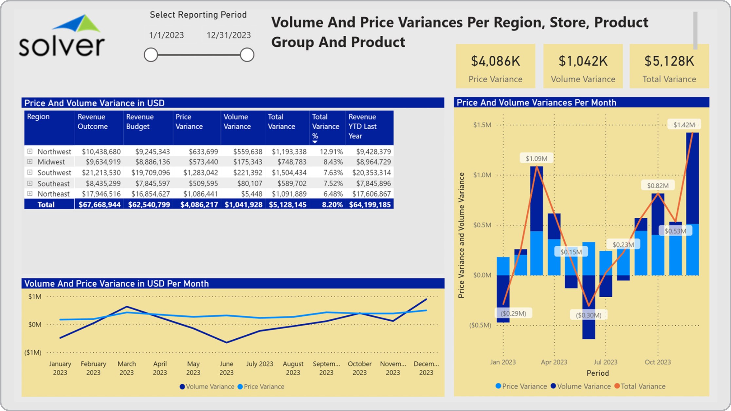Click the 12/31/2023 end date field
This screenshot has width=731, height=411.
coord(228,35)
